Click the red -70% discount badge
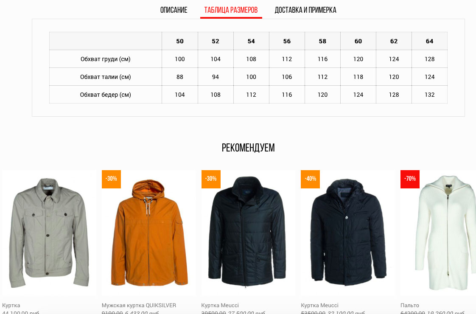 [410, 179]
